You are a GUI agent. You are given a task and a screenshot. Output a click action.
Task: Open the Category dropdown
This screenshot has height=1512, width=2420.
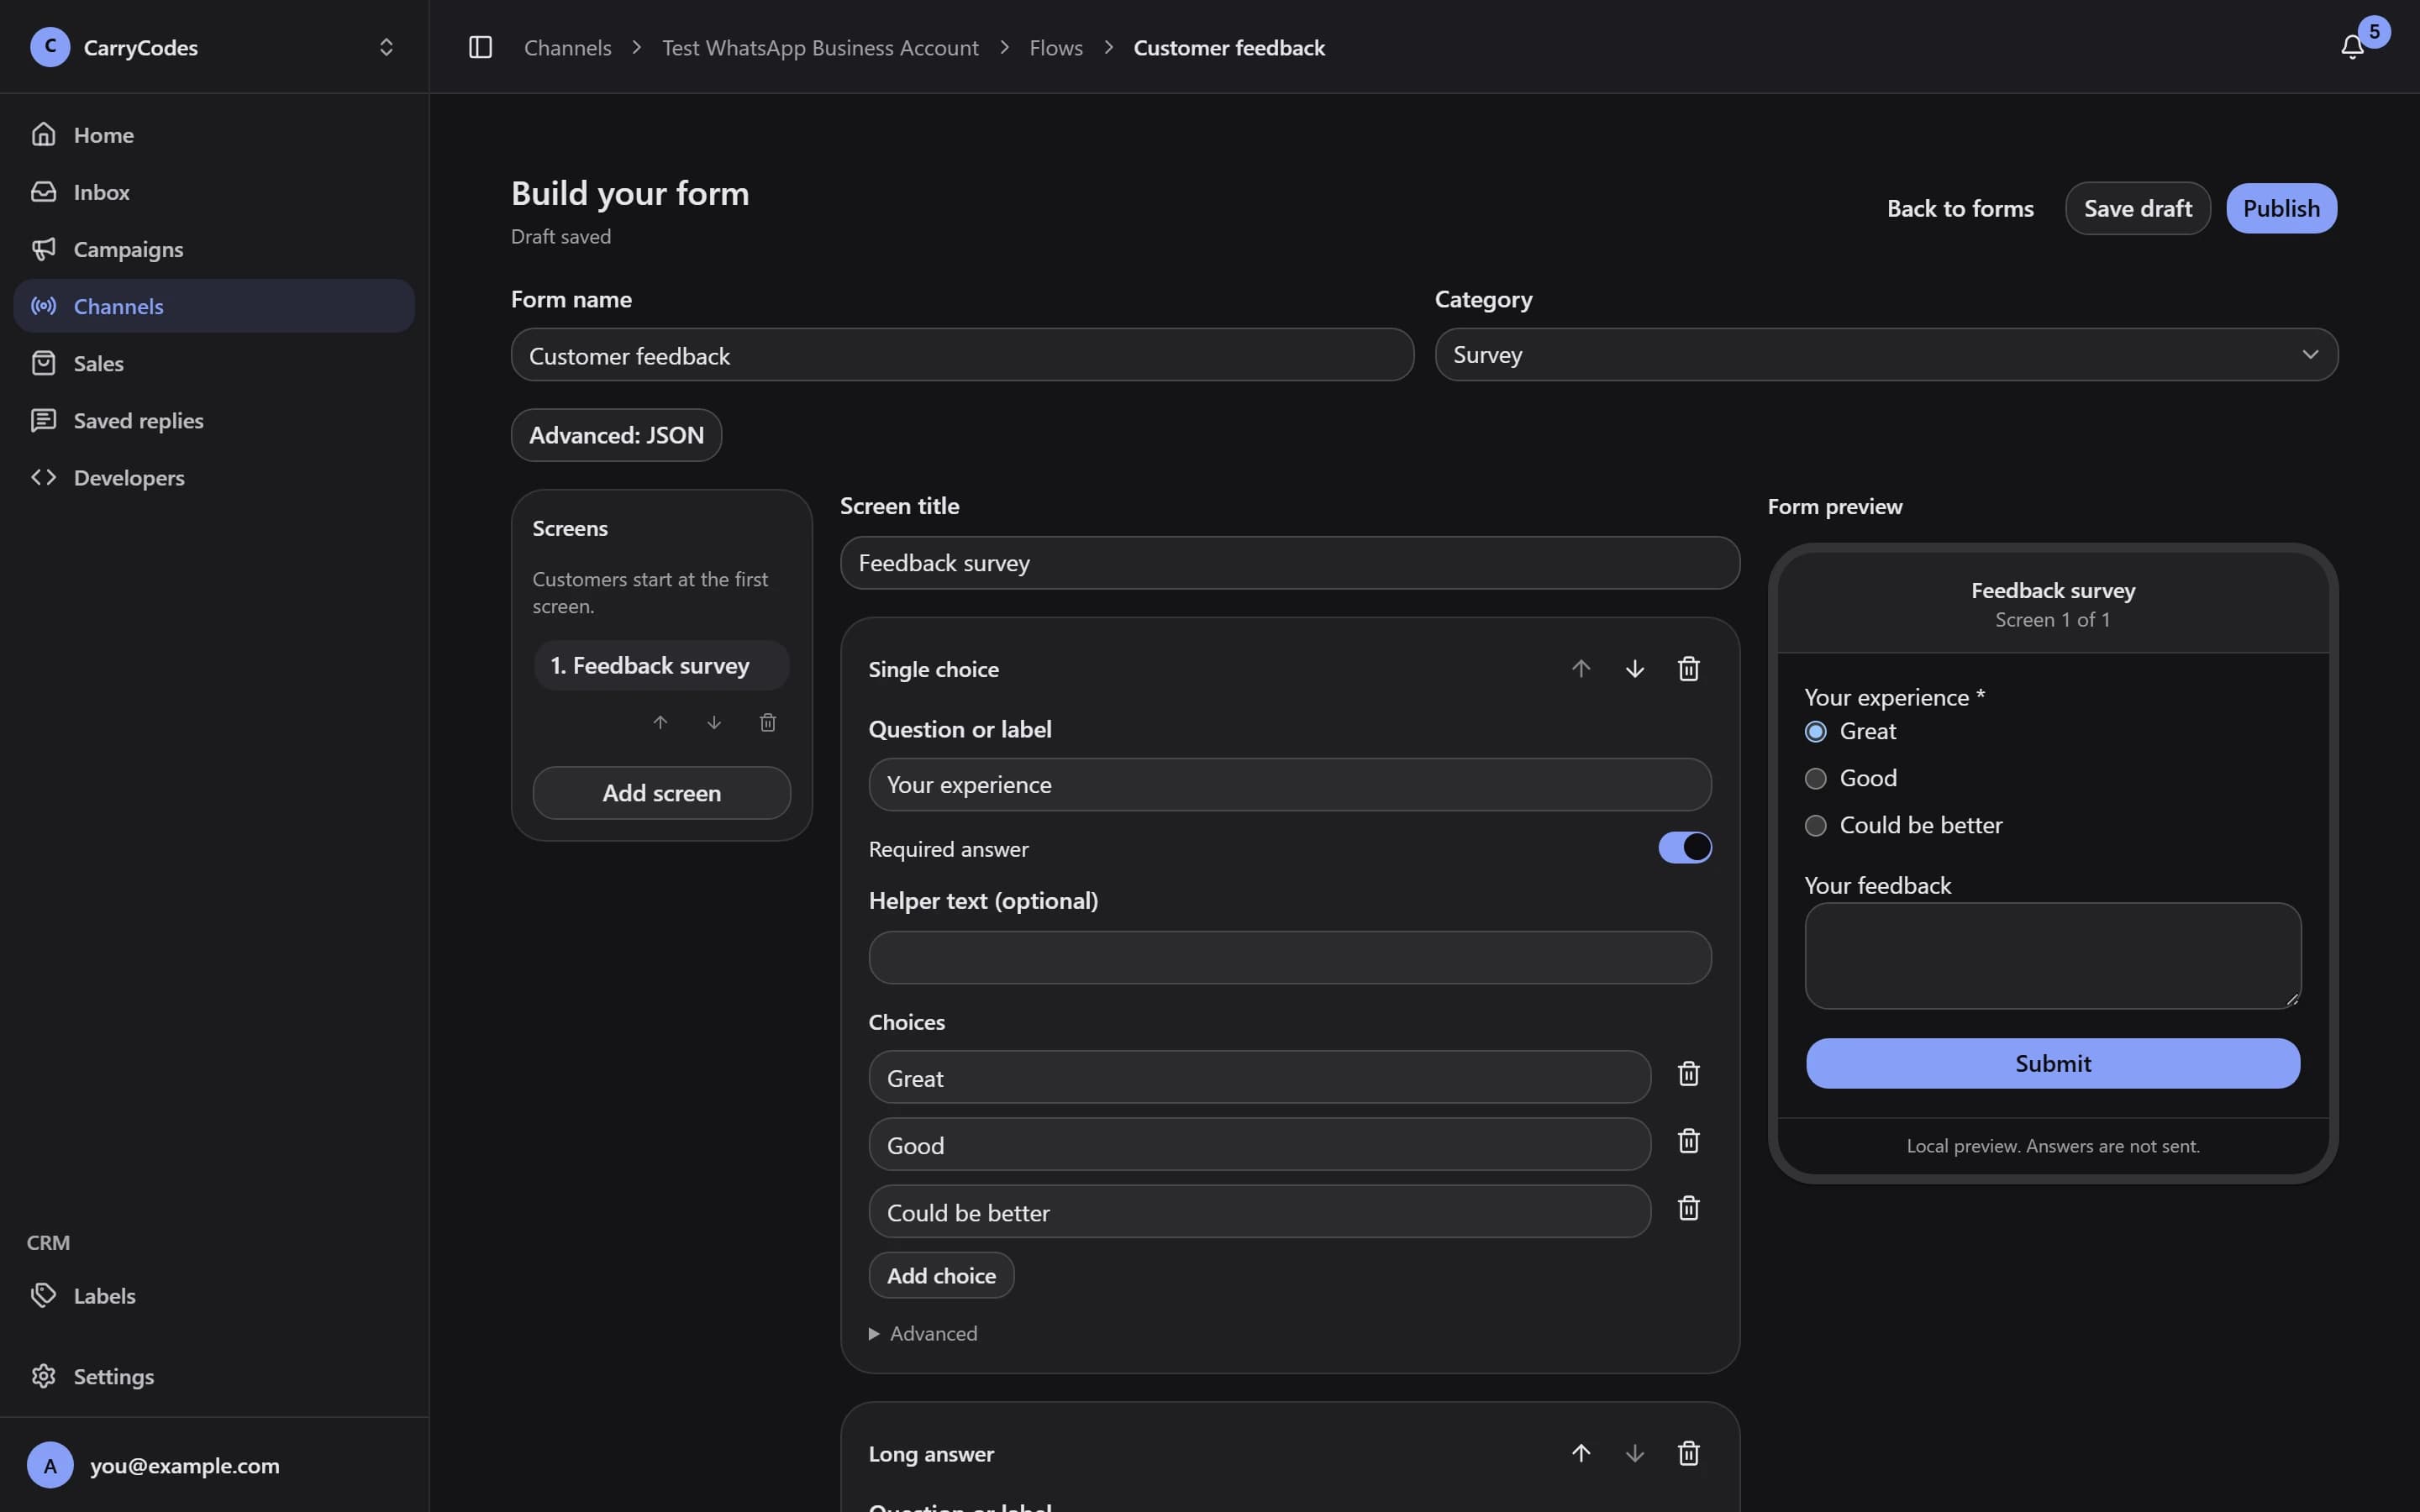(x=1886, y=355)
